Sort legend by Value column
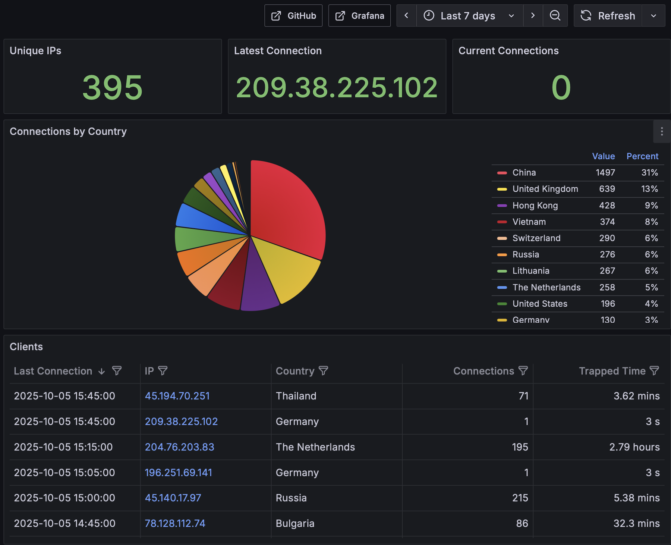The height and width of the screenshot is (545, 671). click(x=603, y=156)
